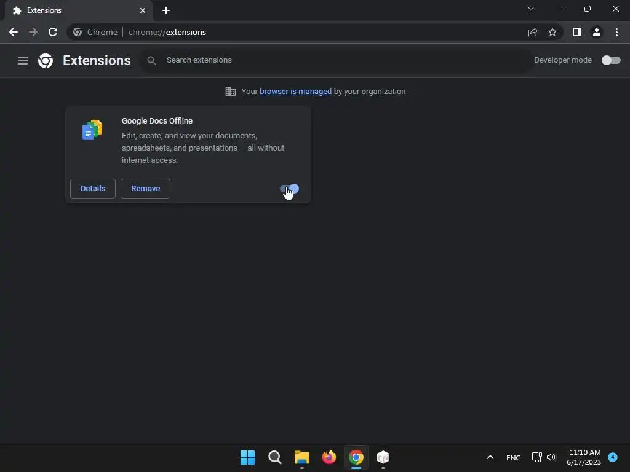Open Firefox from the taskbar
630x472 pixels.
click(329, 457)
